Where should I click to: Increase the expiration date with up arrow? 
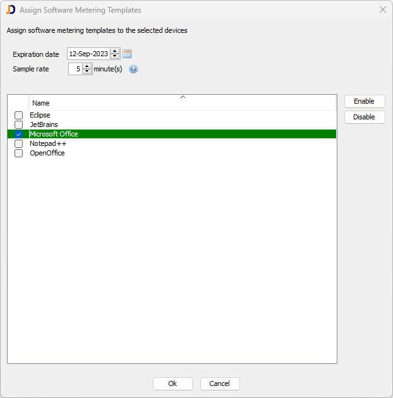[x=115, y=51]
